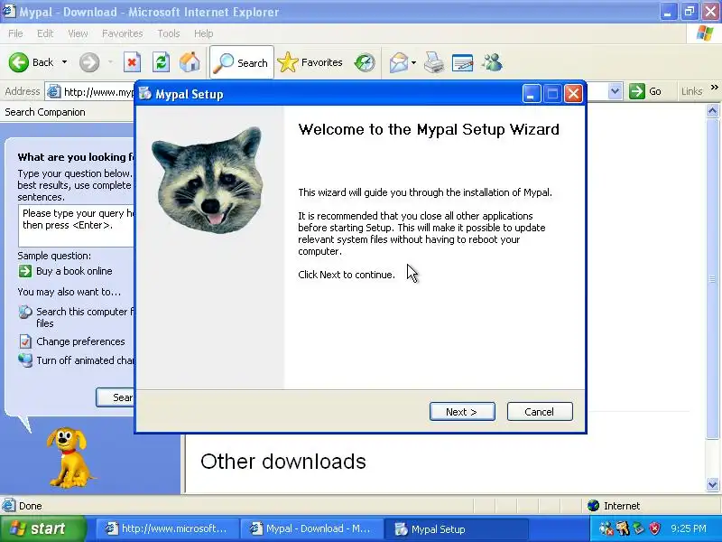
Task: Go to the Home page icon
Action: tap(190, 62)
